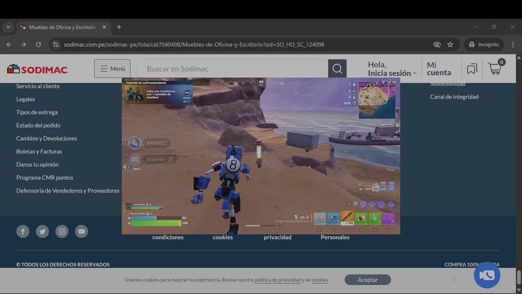Open the cookies link in cookie banner
Image resolution: width=522 pixels, height=294 pixels.
coord(320,280)
